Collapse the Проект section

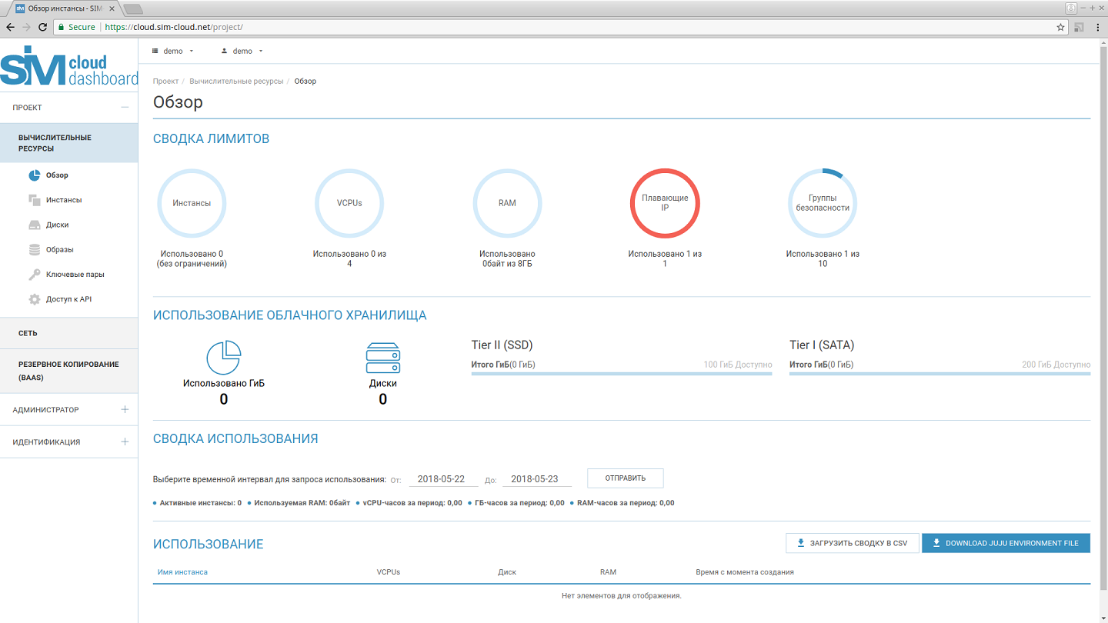pyautogui.click(x=125, y=108)
